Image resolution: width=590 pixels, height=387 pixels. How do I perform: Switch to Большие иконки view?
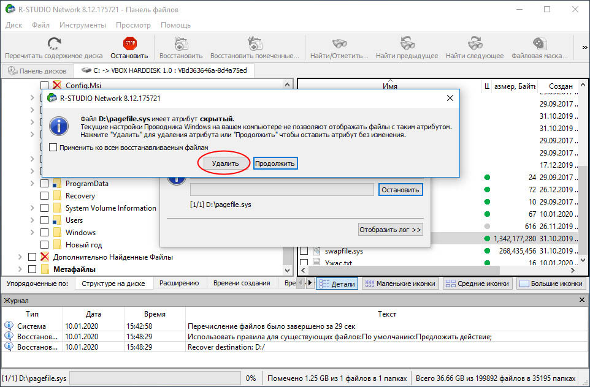(551, 284)
